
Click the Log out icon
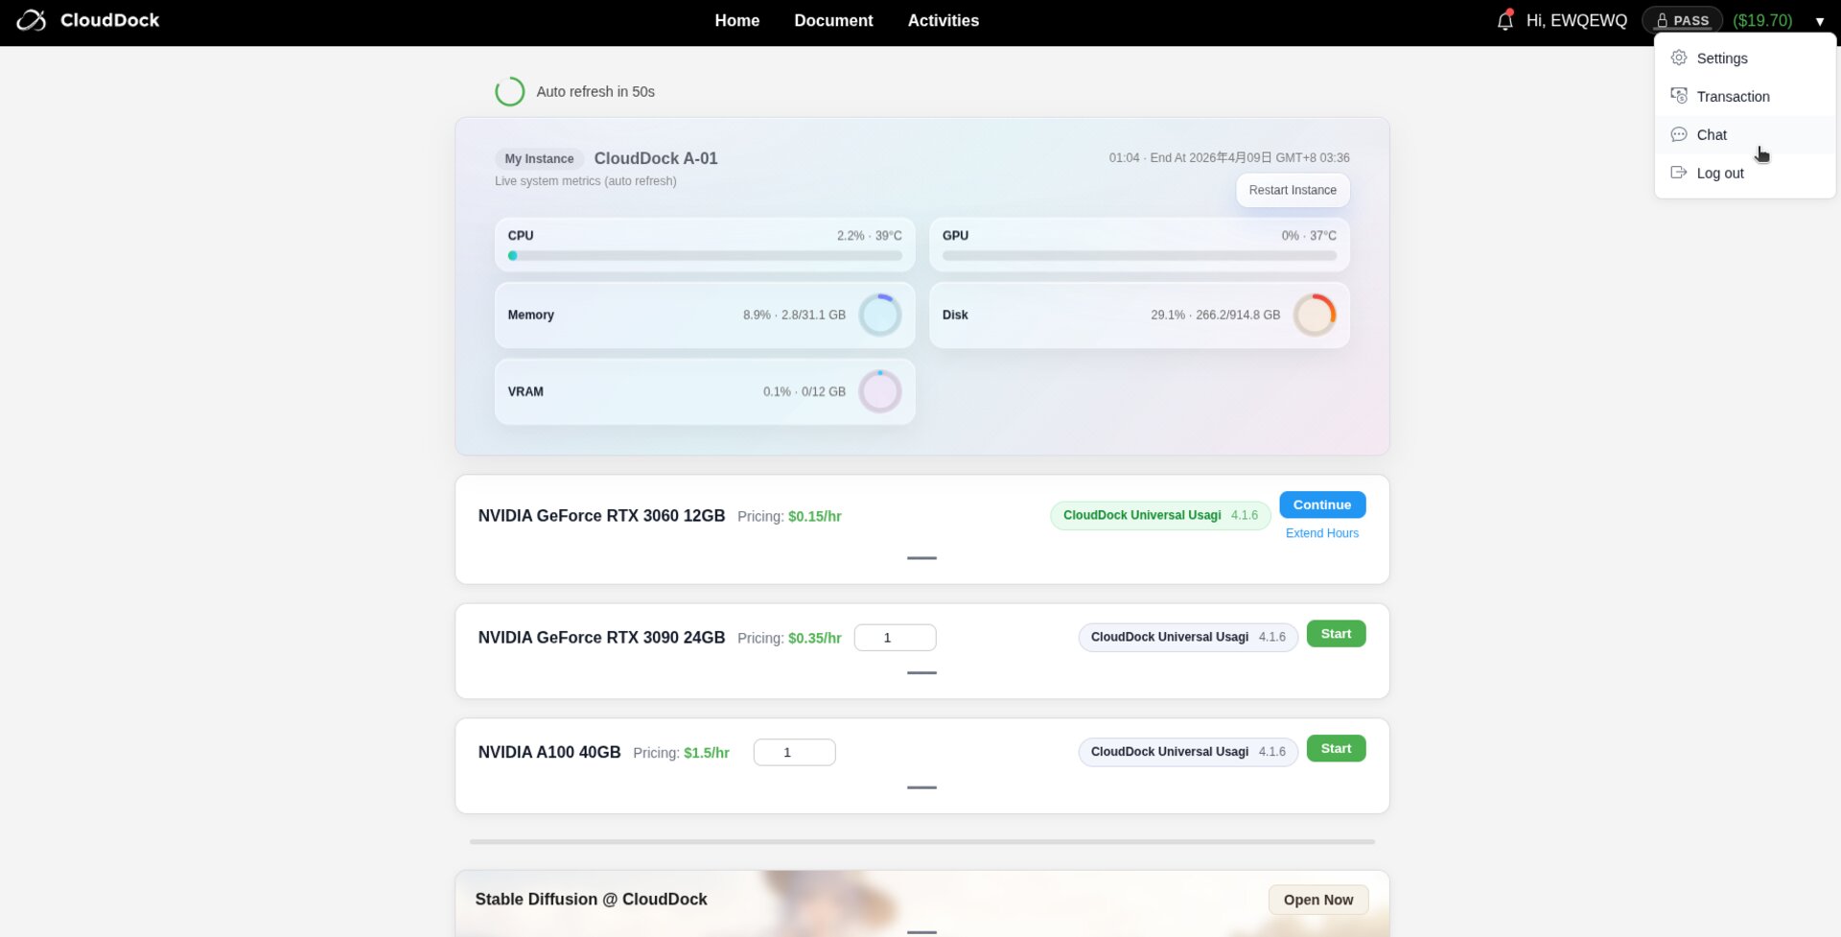(x=1678, y=173)
